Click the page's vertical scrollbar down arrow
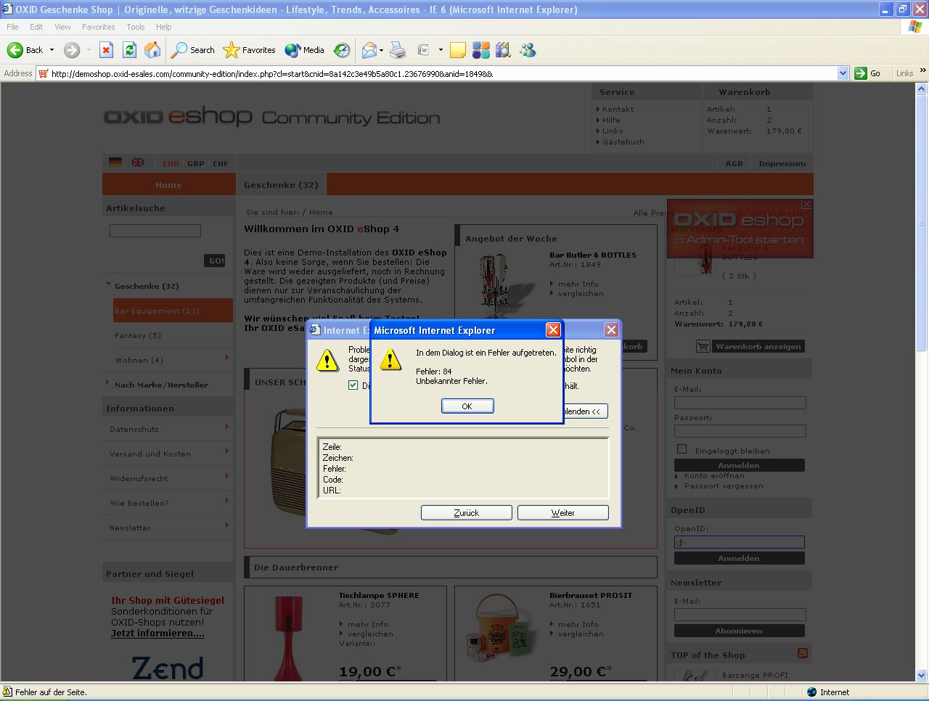Screen dimensions: 929x701 tap(922, 675)
